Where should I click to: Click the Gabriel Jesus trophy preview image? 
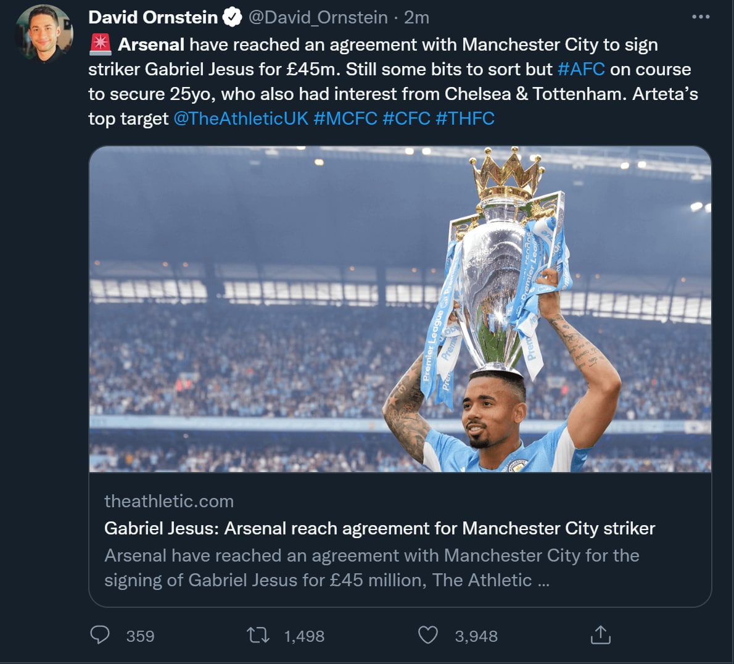pos(400,309)
